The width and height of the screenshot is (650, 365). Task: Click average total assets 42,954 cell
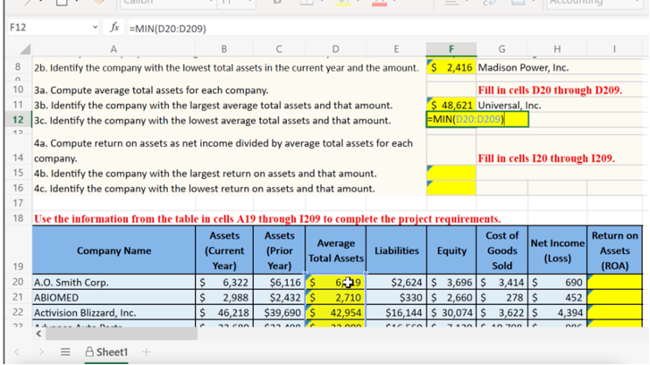[335, 313]
